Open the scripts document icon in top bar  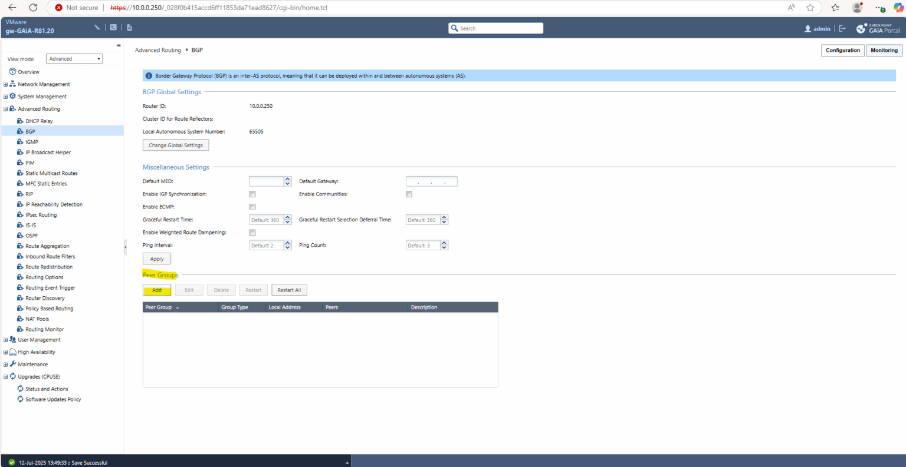click(129, 27)
